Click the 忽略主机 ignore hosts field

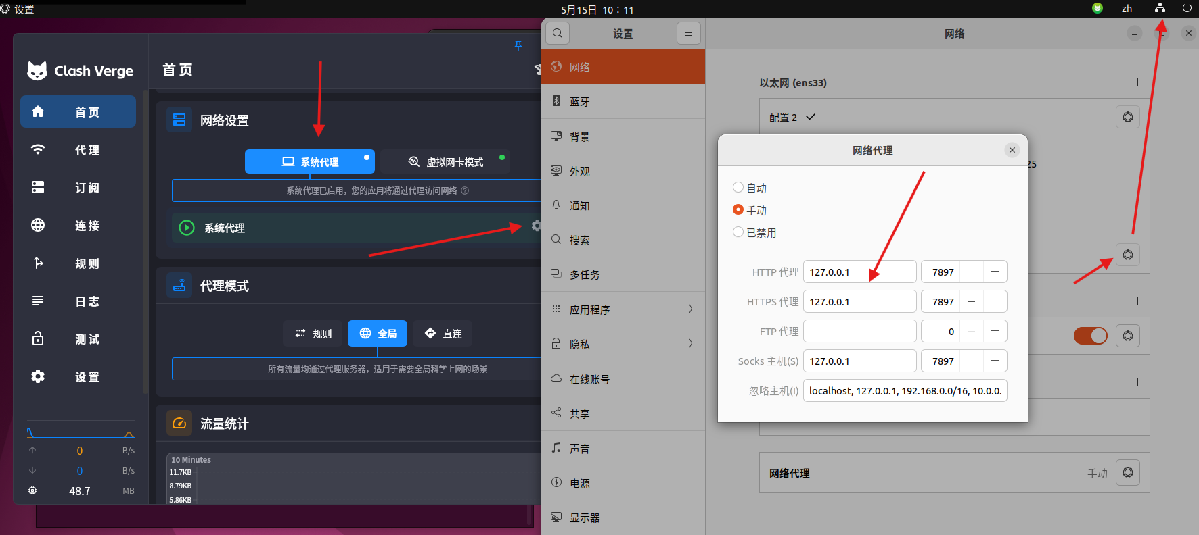[905, 390]
